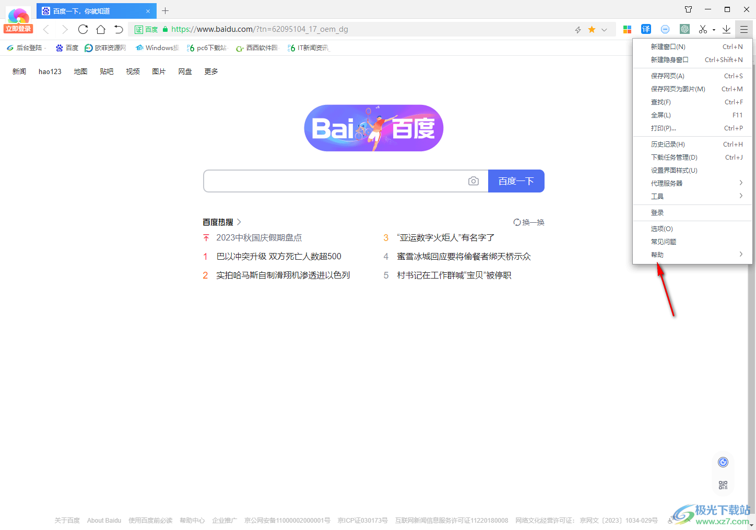Viewport: 756px width, 530px height.
Task: Click the camera image search icon
Action: [x=474, y=181]
